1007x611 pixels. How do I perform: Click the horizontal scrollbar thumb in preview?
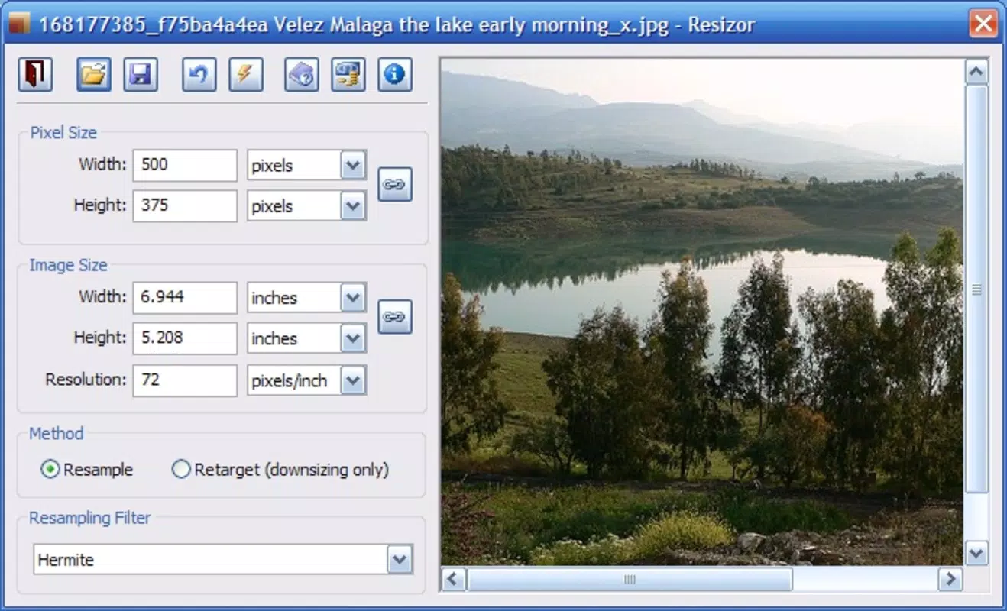(630, 579)
